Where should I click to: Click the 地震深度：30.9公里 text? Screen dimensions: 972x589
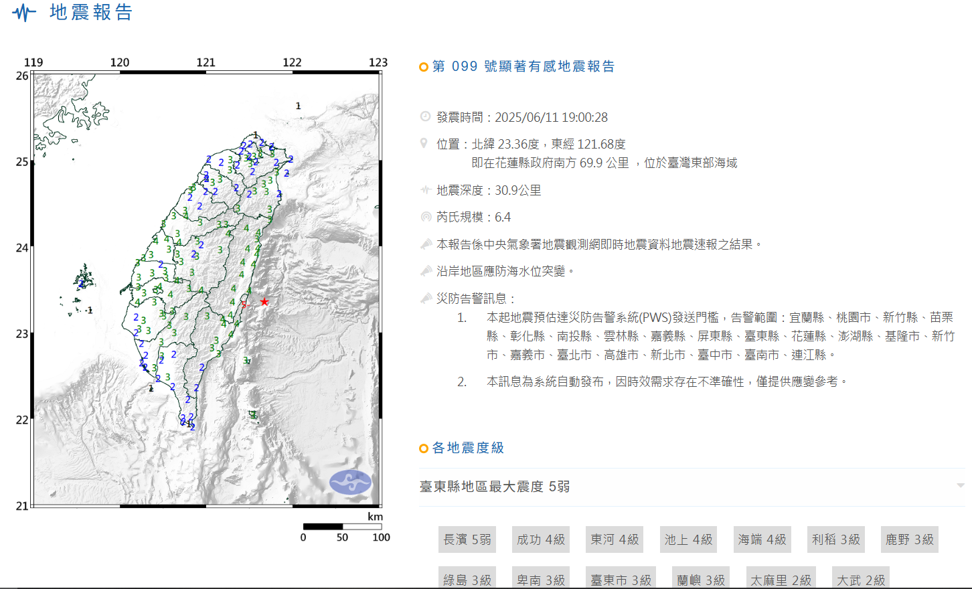click(489, 190)
